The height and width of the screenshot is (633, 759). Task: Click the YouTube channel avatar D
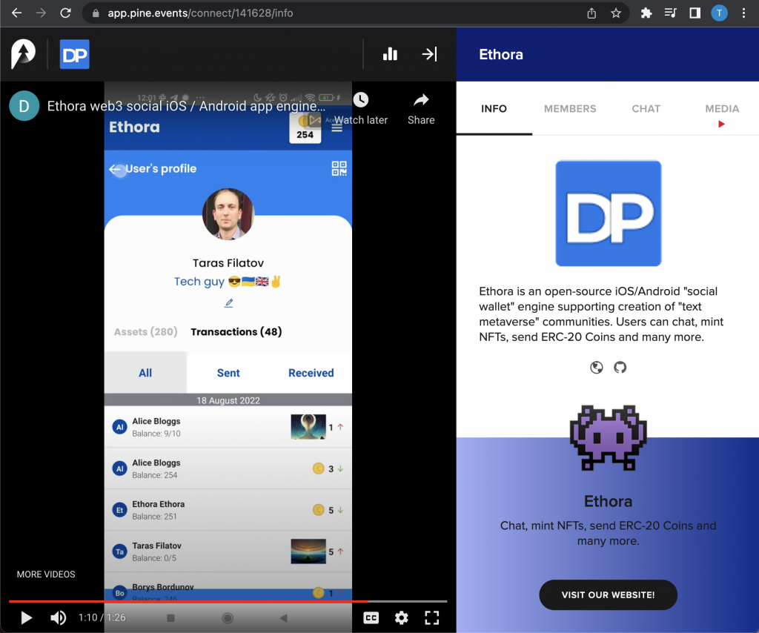point(24,105)
